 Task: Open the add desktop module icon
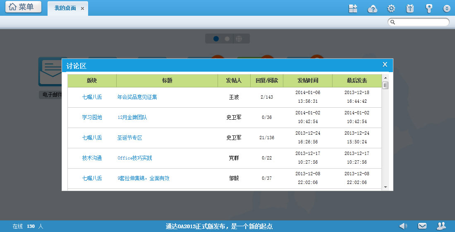353,8
